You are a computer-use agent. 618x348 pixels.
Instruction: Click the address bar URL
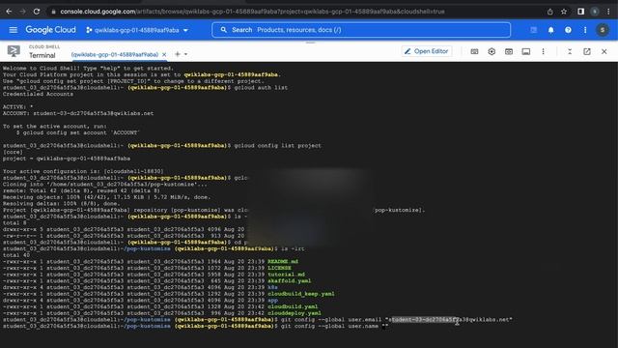tap(252, 12)
